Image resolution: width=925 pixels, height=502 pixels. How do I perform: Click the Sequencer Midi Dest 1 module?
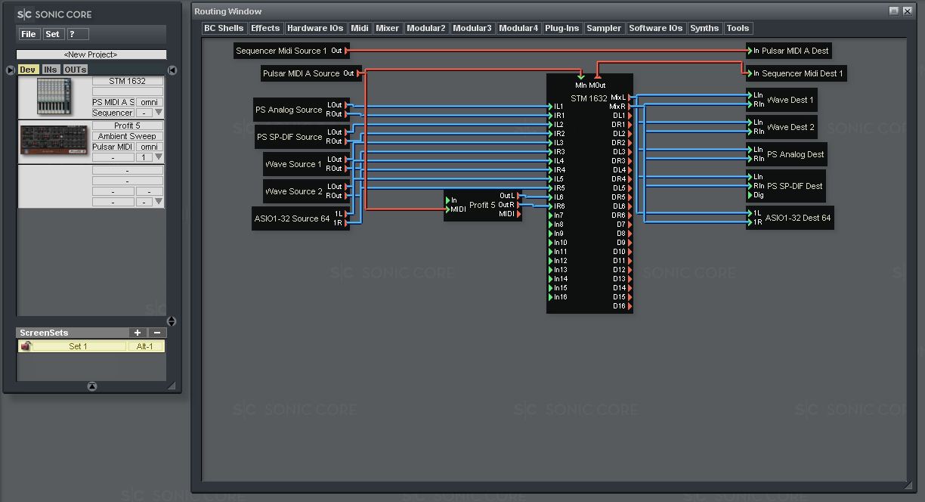point(795,73)
